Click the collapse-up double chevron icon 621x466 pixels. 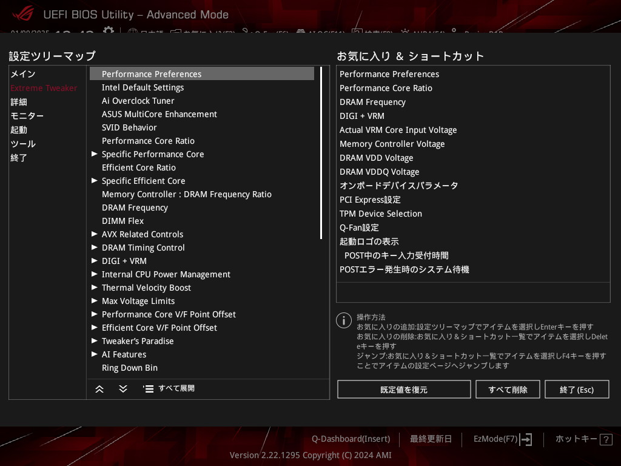click(99, 389)
